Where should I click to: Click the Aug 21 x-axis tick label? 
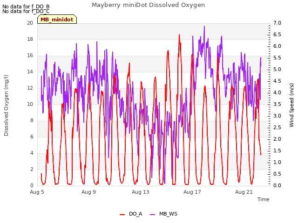(244, 192)
